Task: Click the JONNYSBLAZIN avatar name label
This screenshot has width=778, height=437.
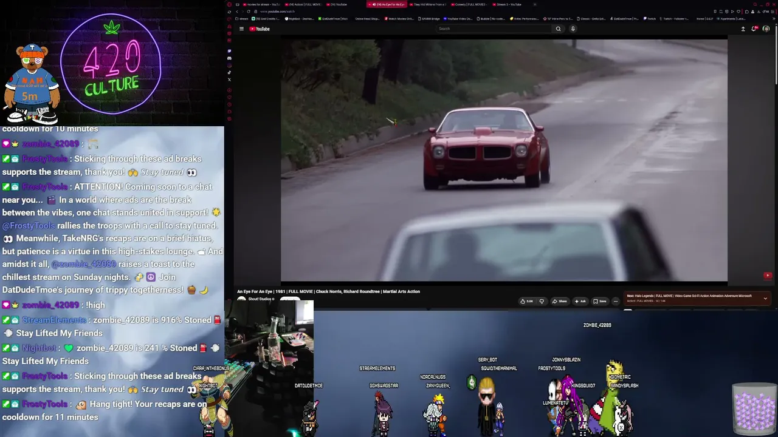Action: pyautogui.click(x=566, y=360)
